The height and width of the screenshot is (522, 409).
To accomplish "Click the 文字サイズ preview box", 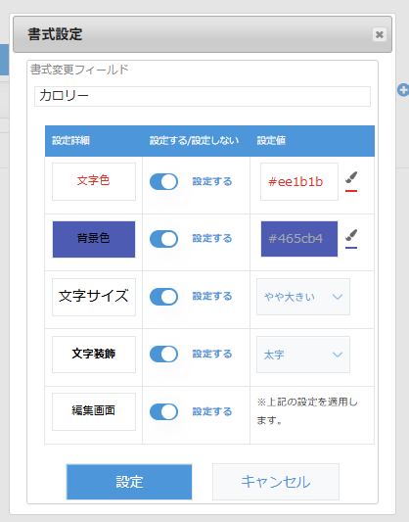I will (x=94, y=297).
